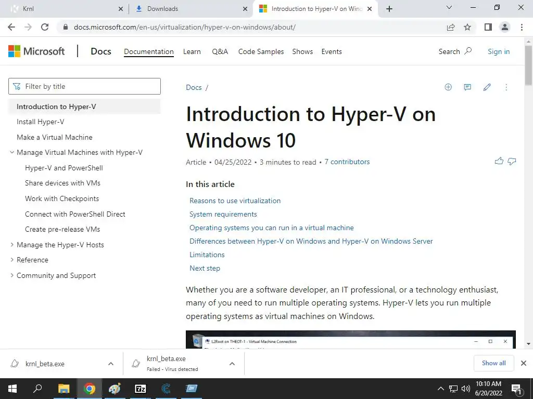Mark article unhelpful with thumbs down

[x=512, y=161]
